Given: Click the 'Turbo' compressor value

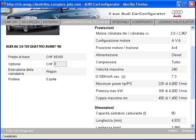Looking at the screenshot, I should click(x=176, y=62).
